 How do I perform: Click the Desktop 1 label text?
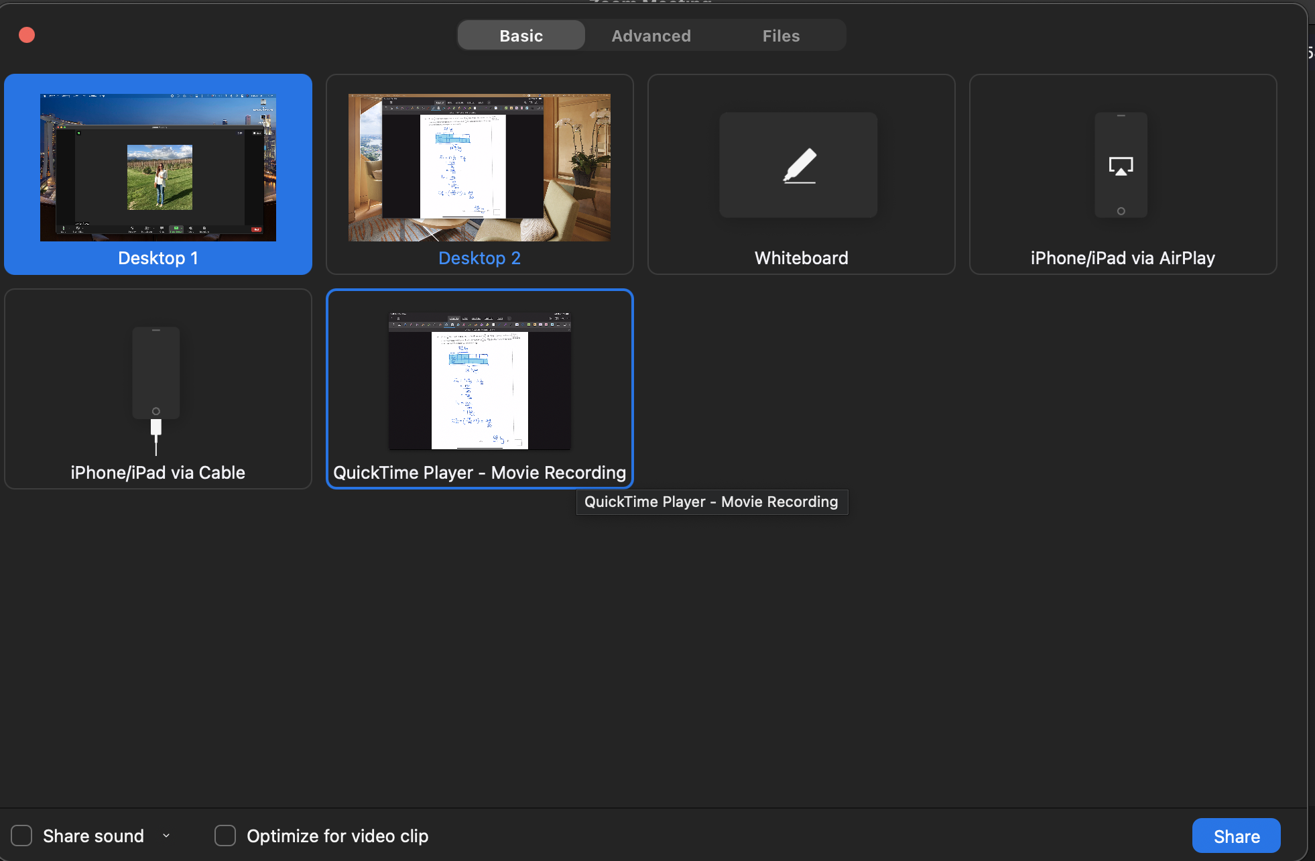(x=158, y=258)
